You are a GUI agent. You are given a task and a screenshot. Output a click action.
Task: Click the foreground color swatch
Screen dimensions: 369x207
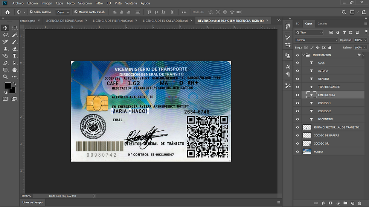(8, 85)
